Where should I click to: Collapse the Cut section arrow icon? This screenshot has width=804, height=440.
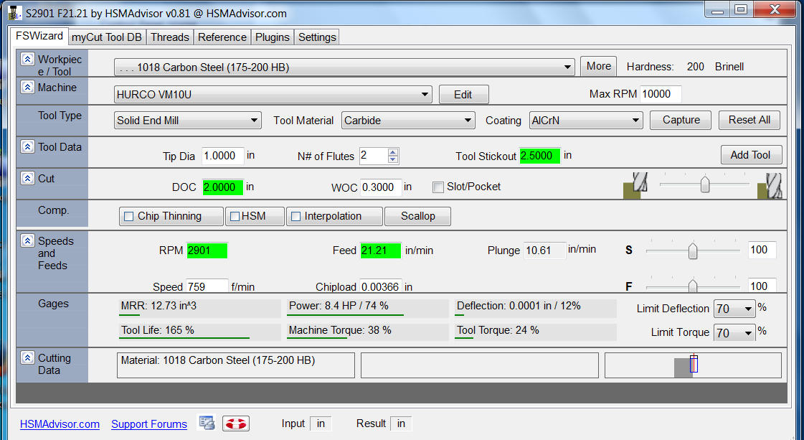click(27, 178)
